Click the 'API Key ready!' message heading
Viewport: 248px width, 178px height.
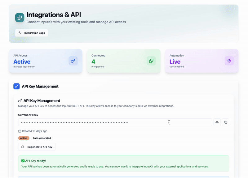coord(35,161)
